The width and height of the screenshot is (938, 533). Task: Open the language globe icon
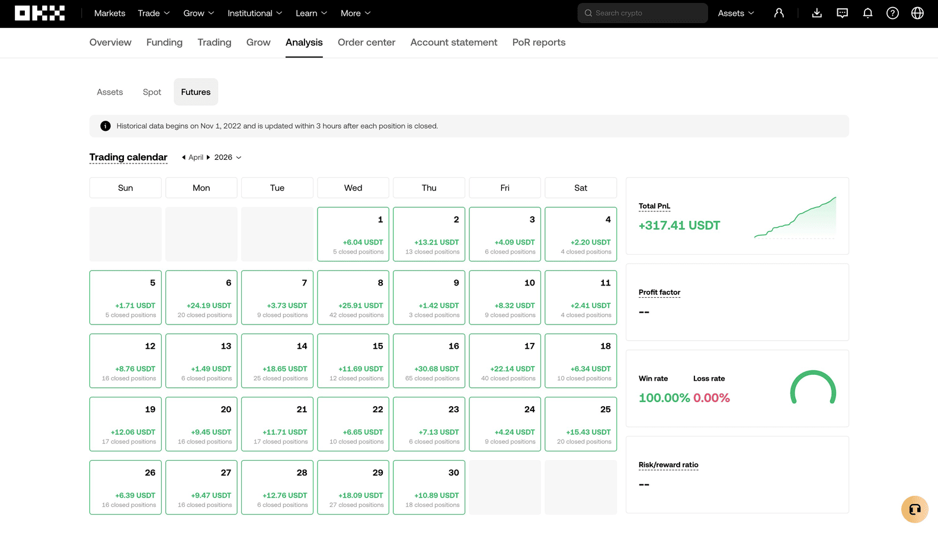coord(917,13)
